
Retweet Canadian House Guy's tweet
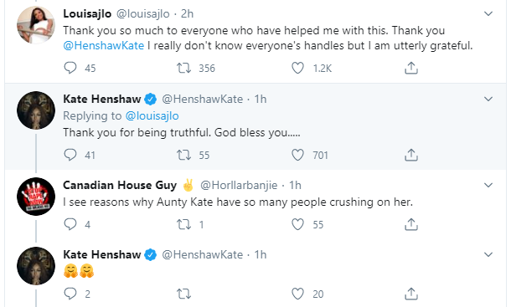tap(183, 224)
